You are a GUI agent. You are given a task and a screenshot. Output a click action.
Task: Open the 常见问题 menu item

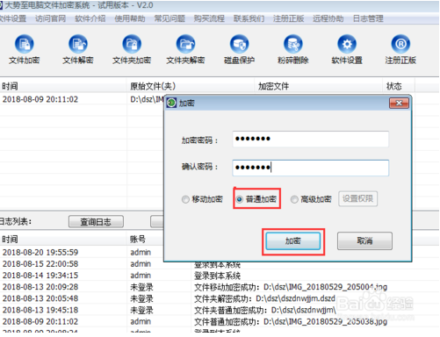click(170, 18)
